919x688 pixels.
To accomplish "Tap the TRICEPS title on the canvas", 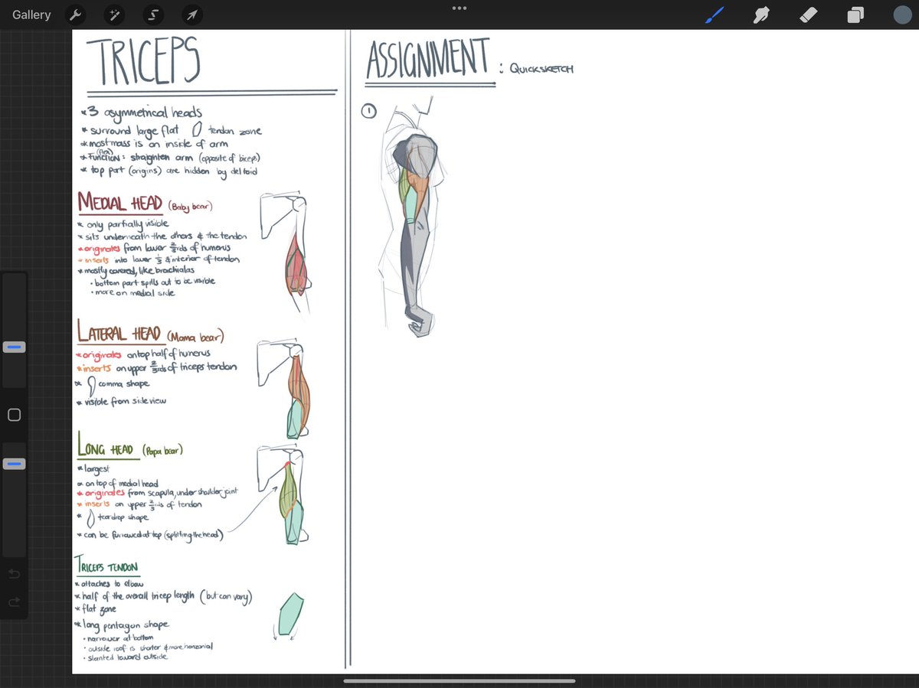I will 143,60.
